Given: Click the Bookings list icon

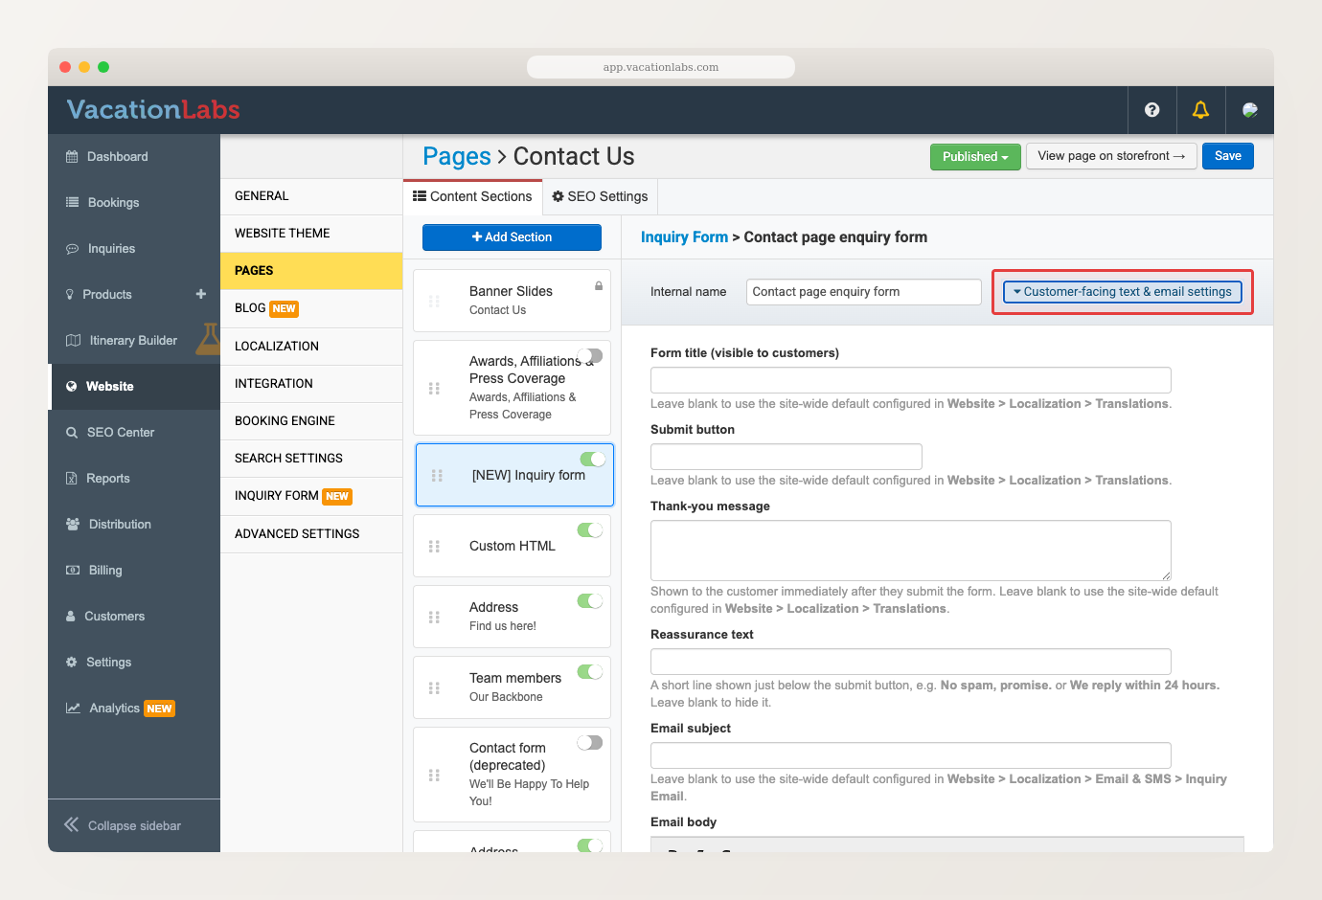Looking at the screenshot, I should 72,202.
